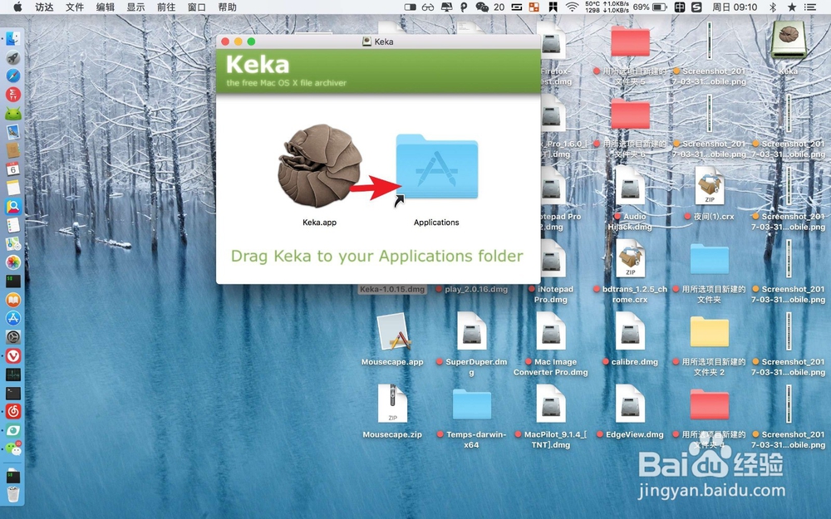Click the star icon in menu bar

tap(792, 7)
